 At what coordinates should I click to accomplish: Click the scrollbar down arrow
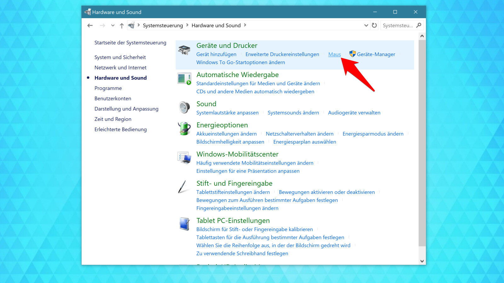(x=422, y=261)
